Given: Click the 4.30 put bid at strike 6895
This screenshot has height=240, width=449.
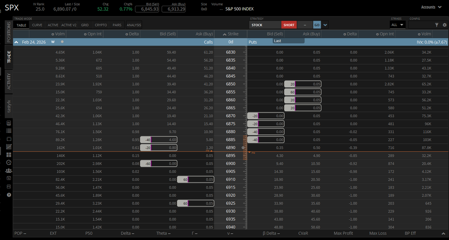Looking at the screenshot, I should coord(279,156).
